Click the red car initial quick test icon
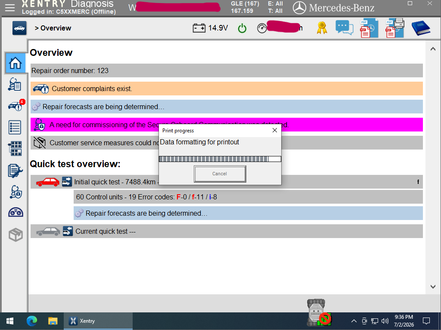Viewport: 441px width, 330px height. (48, 182)
